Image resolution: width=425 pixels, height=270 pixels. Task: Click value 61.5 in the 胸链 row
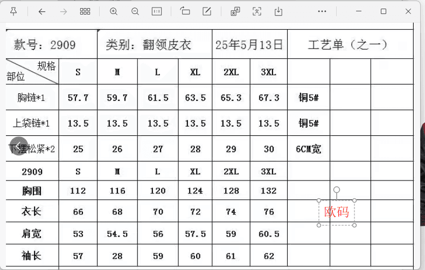click(158, 98)
